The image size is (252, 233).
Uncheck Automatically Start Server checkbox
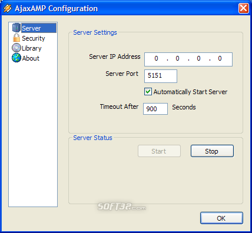[148, 92]
